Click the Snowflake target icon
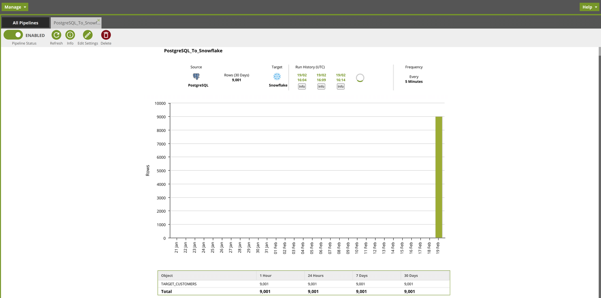Screen dimensions: 601x298 point(277,77)
